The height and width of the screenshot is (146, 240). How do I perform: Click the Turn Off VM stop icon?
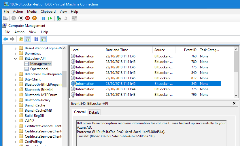(x=20, y=18)
